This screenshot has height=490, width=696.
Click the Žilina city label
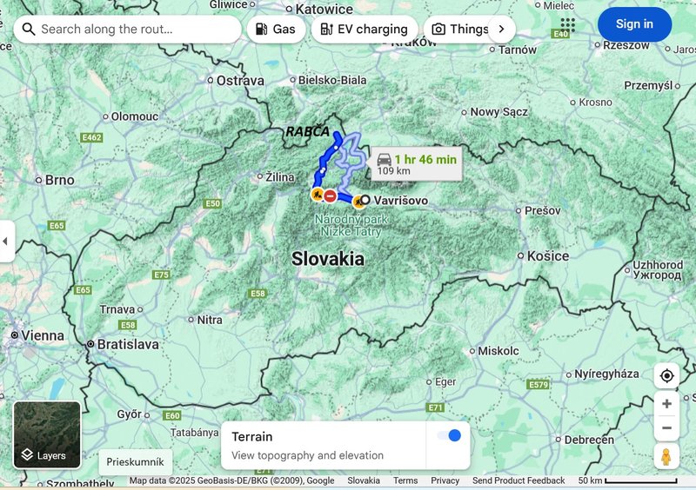(279, 177)
